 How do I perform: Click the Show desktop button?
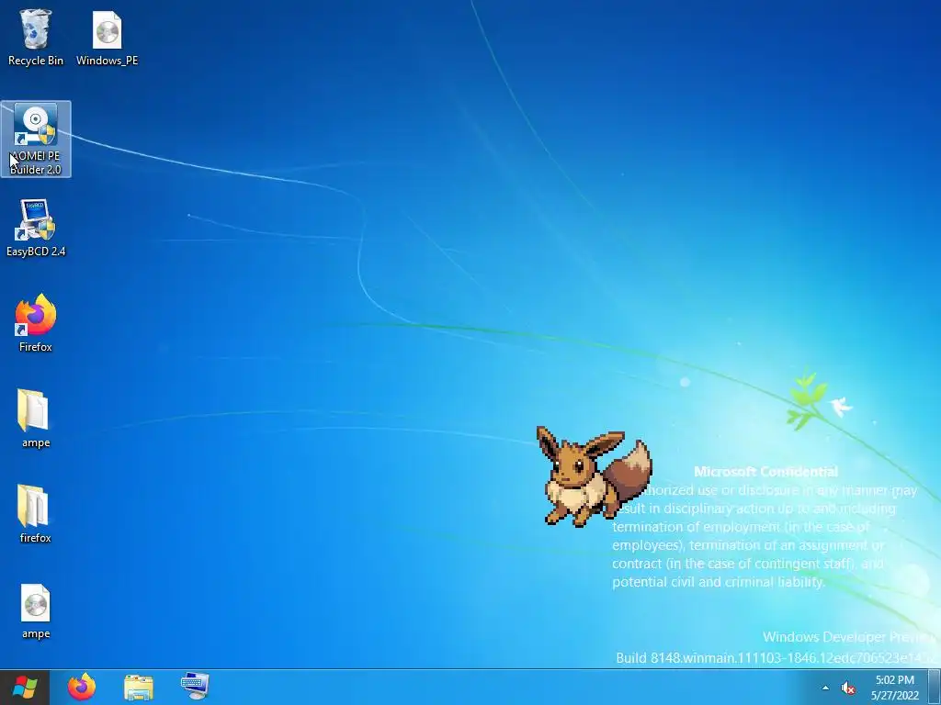pyautogui.click(x=935, y=687)
